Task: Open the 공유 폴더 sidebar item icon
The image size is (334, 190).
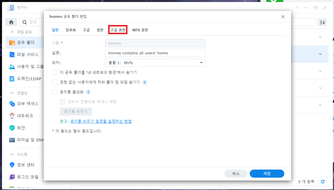Action: coord(12,43)
